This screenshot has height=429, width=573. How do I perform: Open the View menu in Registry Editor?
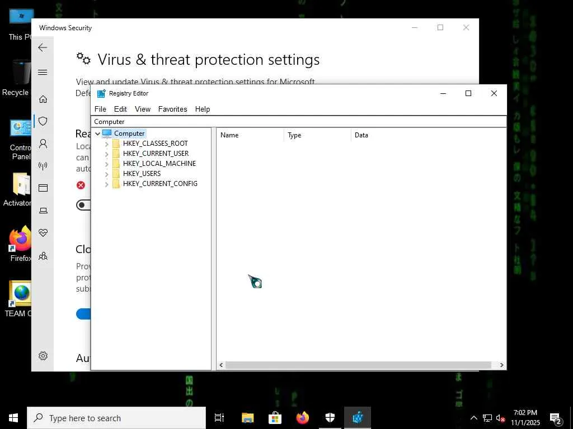point(143,109)
